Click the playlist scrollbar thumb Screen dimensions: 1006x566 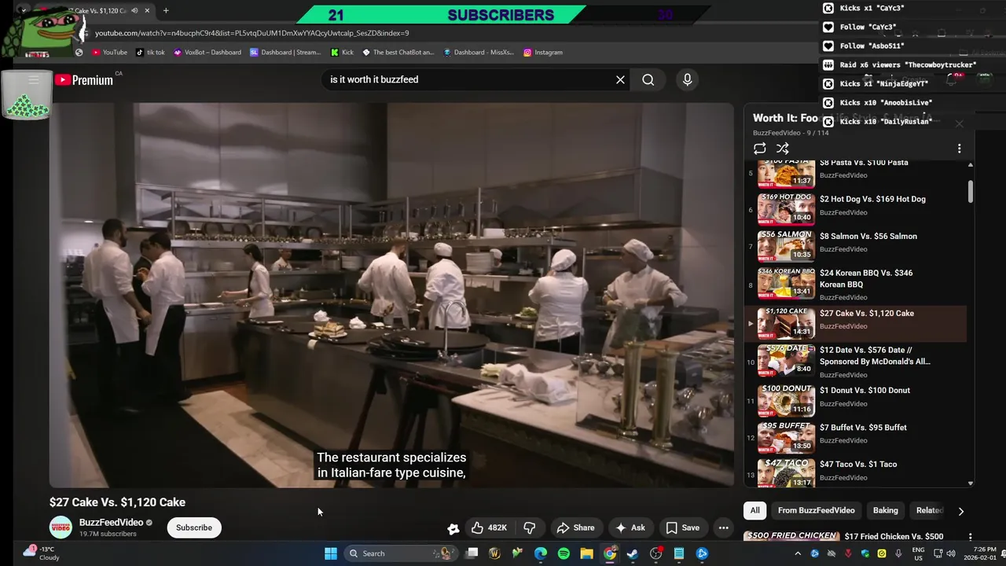[971, 192]
